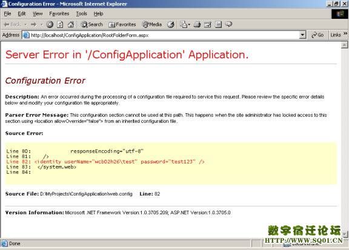Click the Discuss toolbar icon
This screenshot has height=250, width=349.
(x=218, y=24)
